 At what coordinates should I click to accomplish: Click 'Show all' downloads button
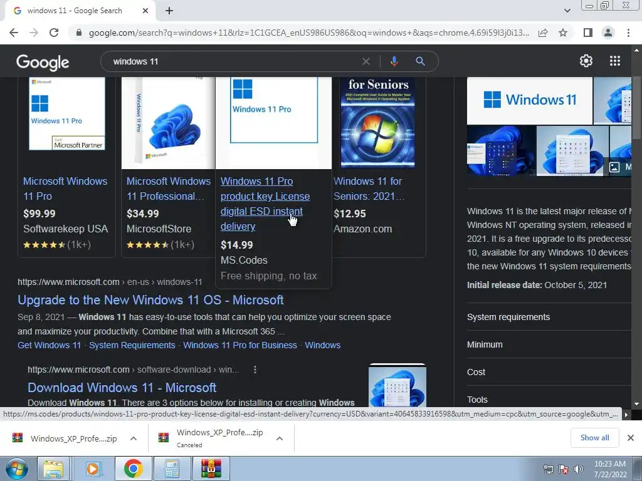point(594,438)
